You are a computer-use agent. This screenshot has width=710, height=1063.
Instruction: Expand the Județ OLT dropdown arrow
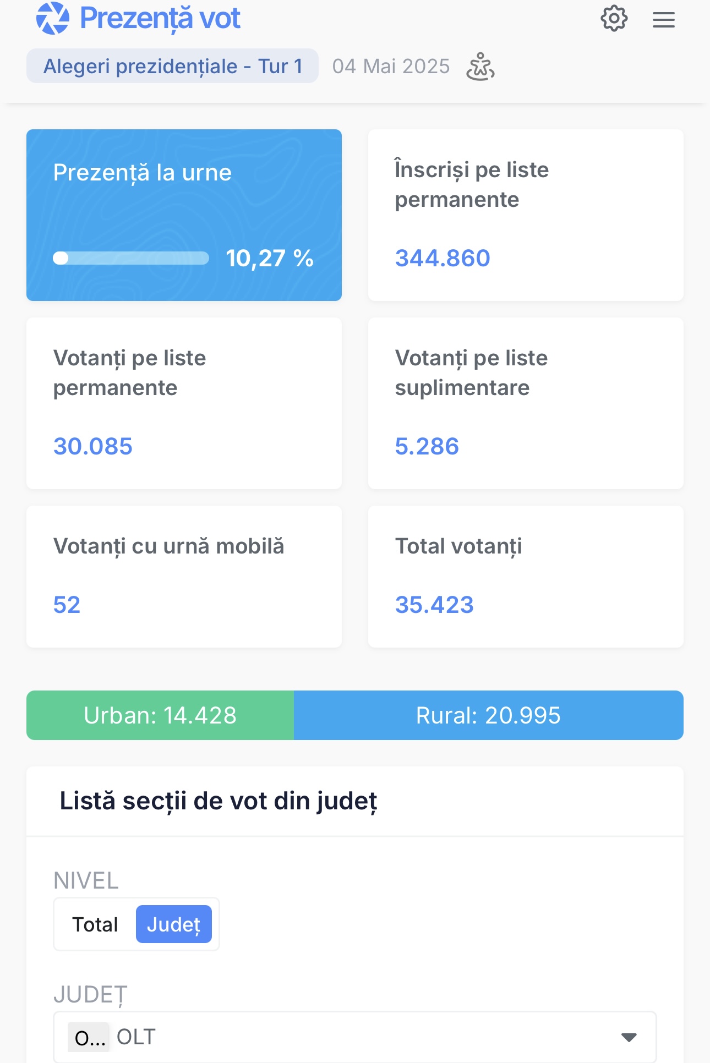click(x=629, y=1037)
